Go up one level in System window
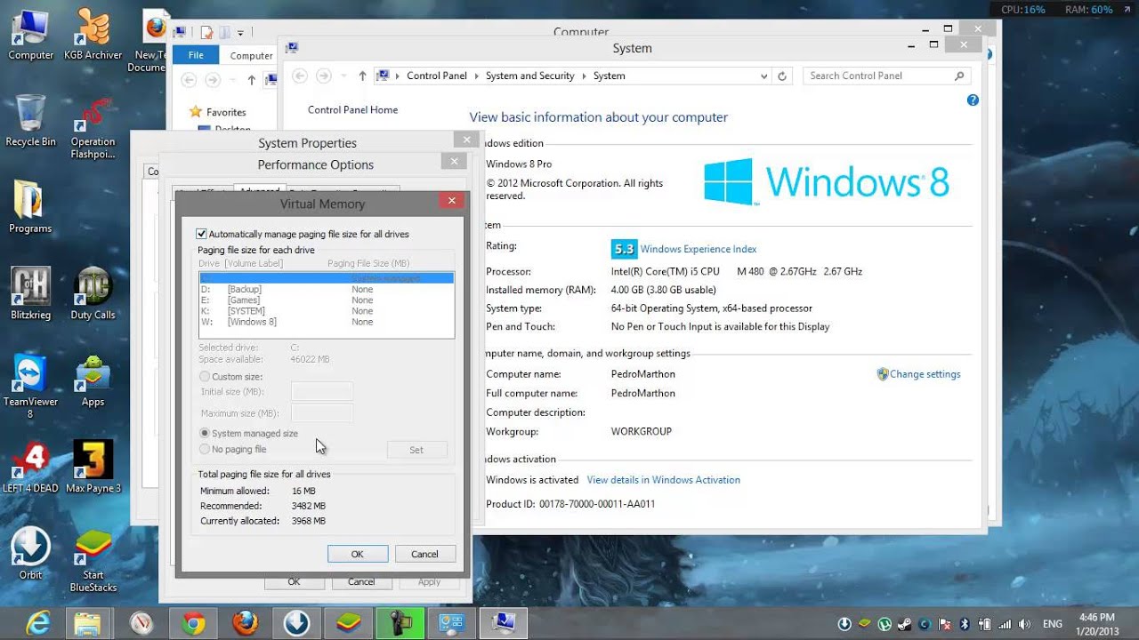The width and height of the screenshot is (1139, 640). pos(362,76)
